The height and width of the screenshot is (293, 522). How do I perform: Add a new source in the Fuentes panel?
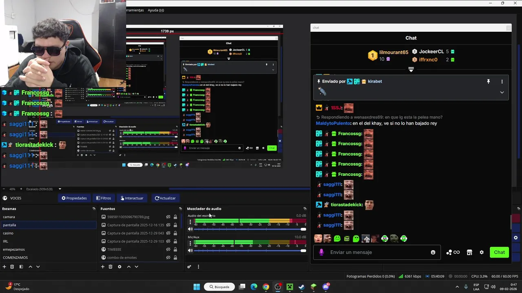click(x=103, y=267)
